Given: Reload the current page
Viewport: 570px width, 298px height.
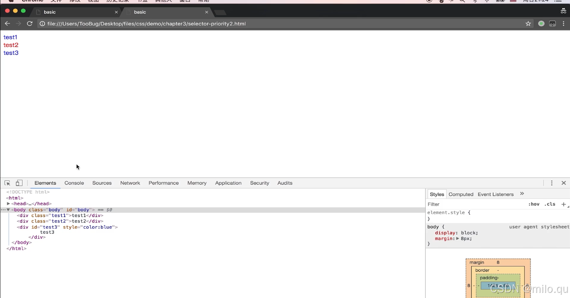Looking at the screenshot, I should pos(30,23).
